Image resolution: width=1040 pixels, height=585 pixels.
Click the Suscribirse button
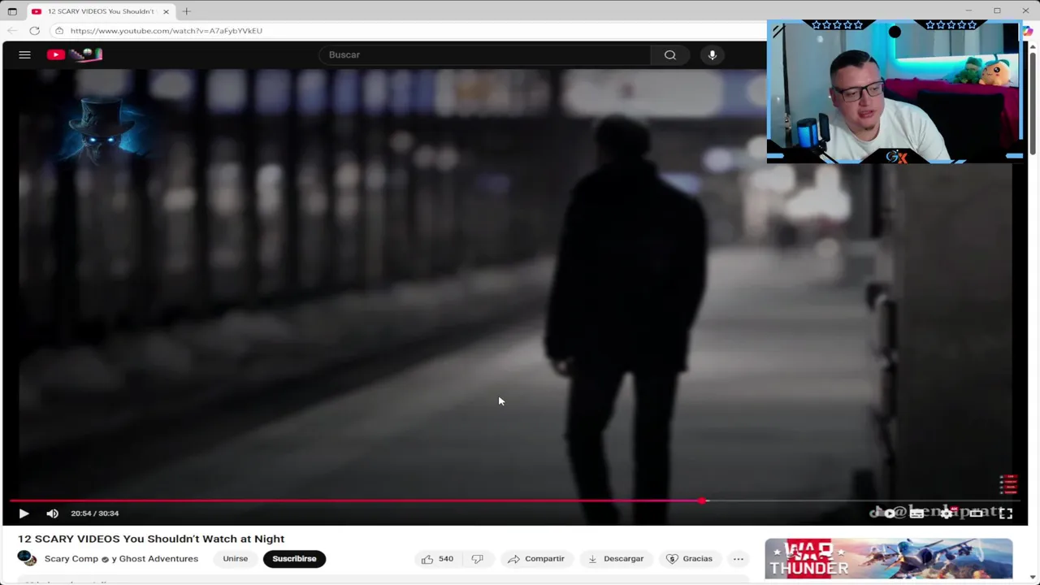click(294, 559)
